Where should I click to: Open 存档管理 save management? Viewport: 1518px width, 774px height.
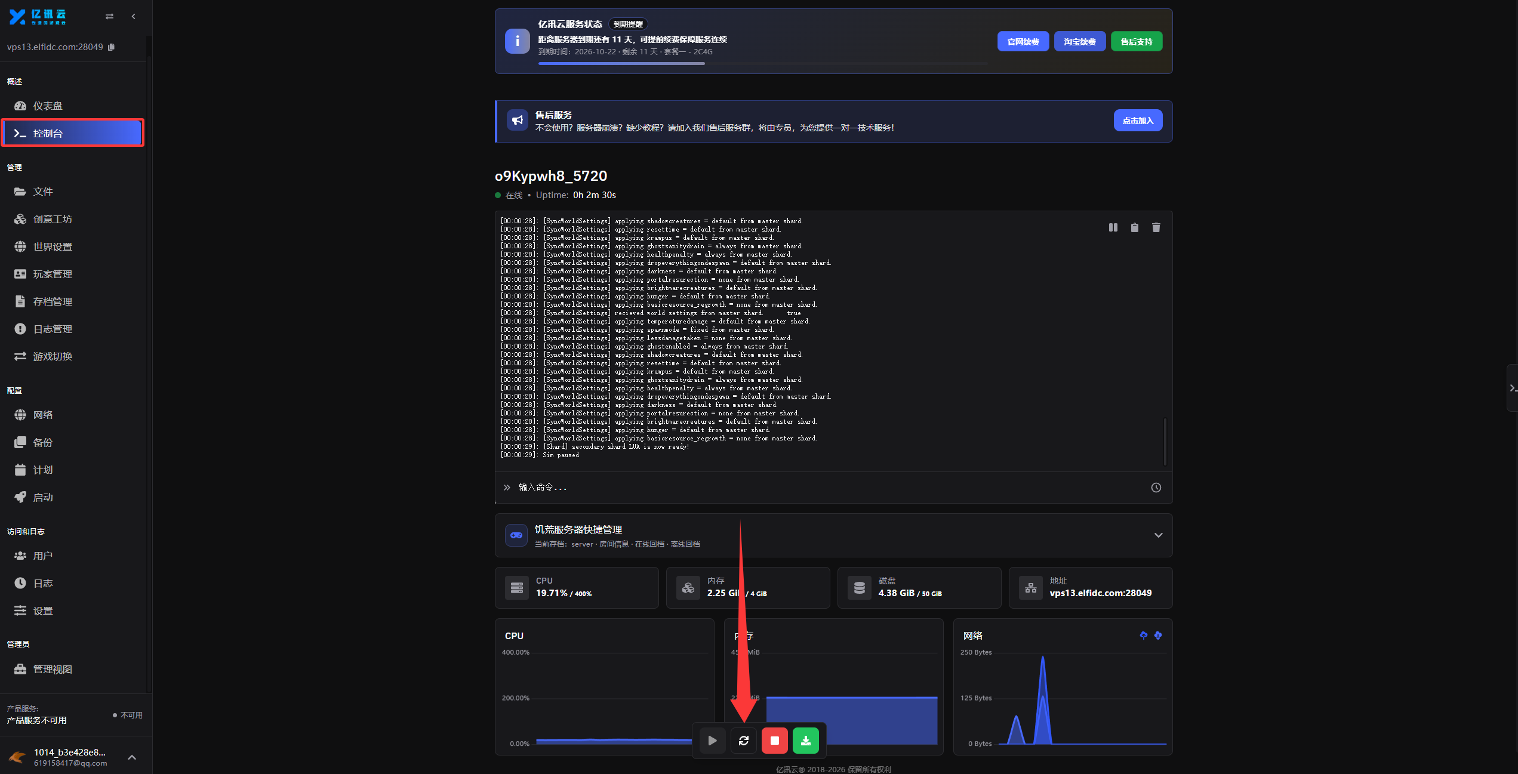click(73, 301)
